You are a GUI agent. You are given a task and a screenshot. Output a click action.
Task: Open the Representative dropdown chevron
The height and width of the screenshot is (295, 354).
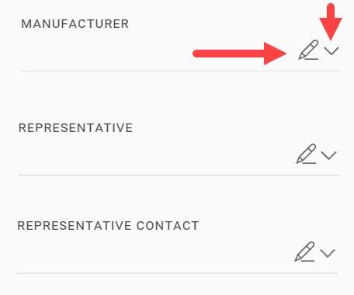click(328, 155)
